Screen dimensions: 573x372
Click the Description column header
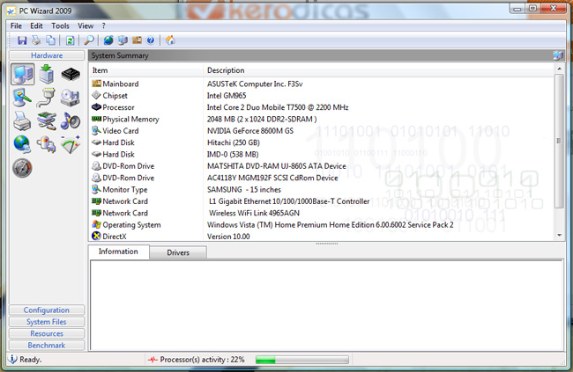click(379, 70)
